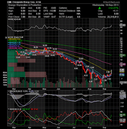
Task: Click the SCTR (Large) value 6.6
Action: pos(79,17)
